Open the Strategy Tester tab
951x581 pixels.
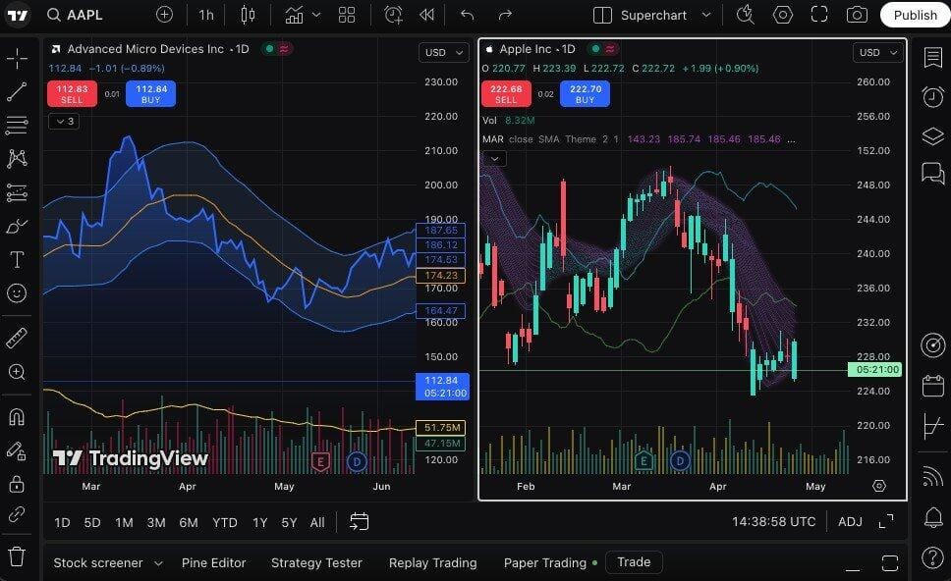316,562
